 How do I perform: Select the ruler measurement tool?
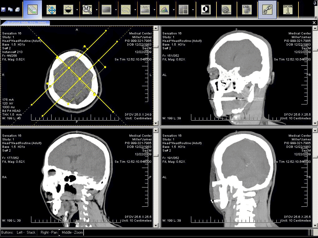coord(145,10)
